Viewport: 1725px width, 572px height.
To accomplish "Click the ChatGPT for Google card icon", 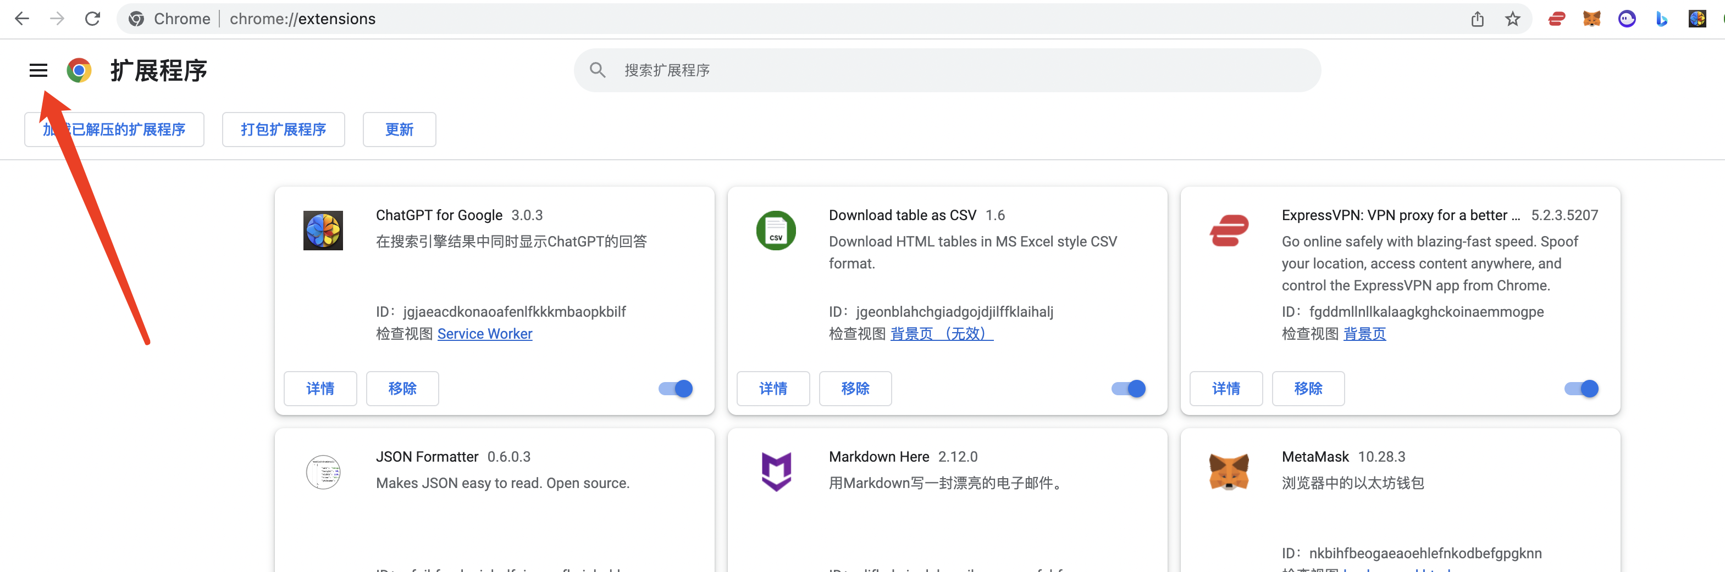I will coord(323,230).
